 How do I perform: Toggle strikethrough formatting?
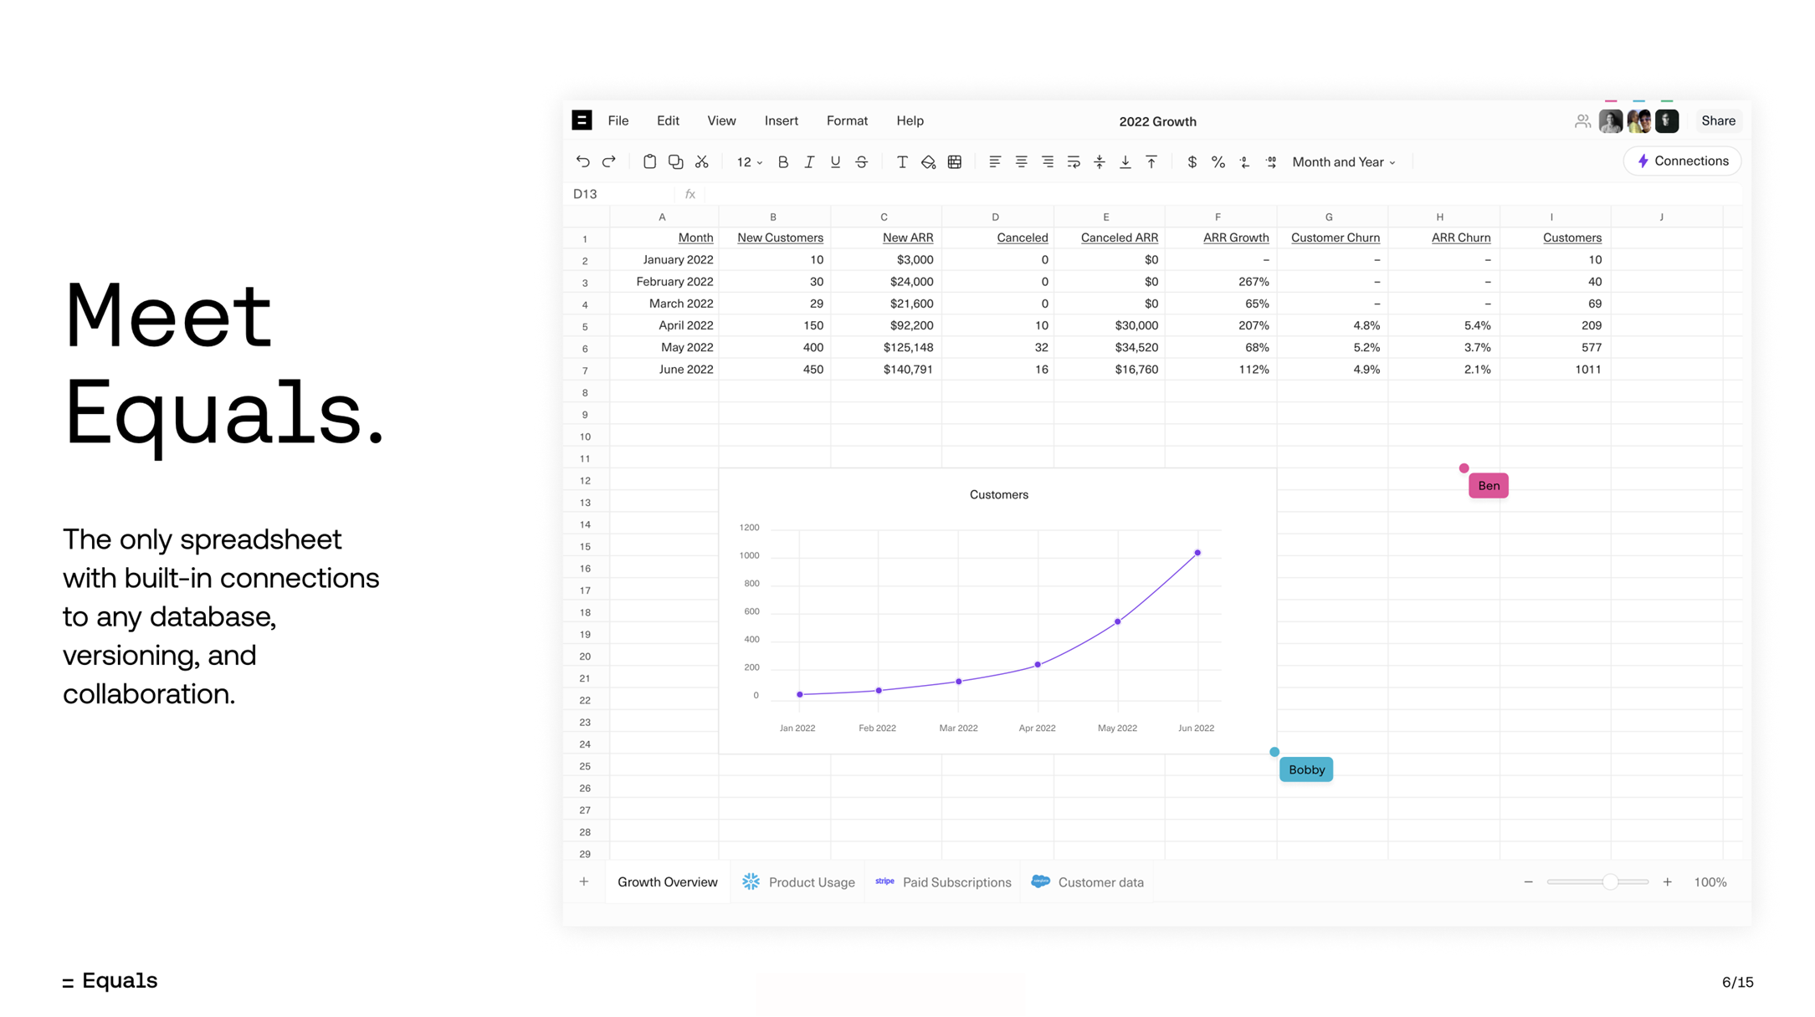(x=862, y=161)
